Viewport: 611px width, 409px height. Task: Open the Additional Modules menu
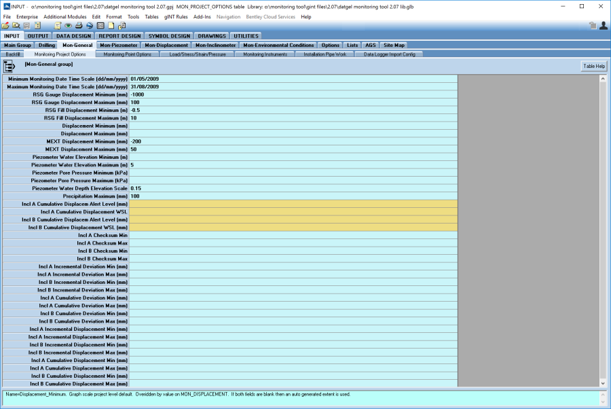[65, 16]
